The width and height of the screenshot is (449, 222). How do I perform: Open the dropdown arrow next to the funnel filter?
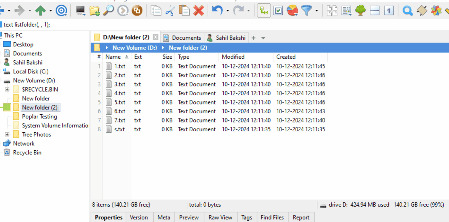point(316,11)
